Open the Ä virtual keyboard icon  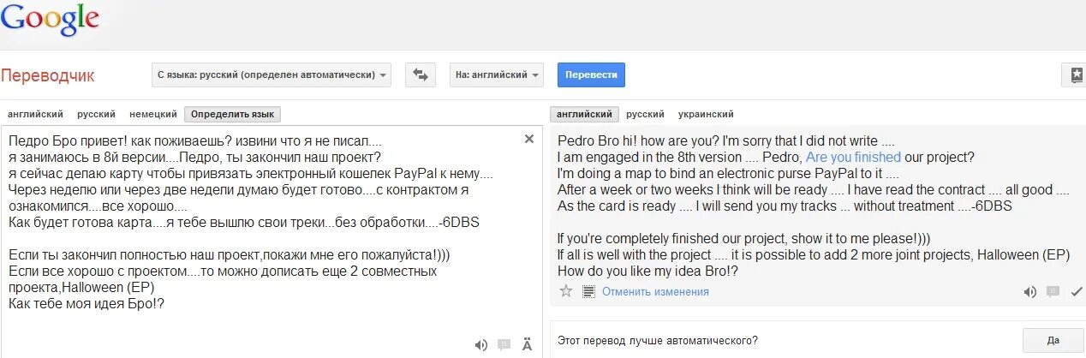click(527, 344)
